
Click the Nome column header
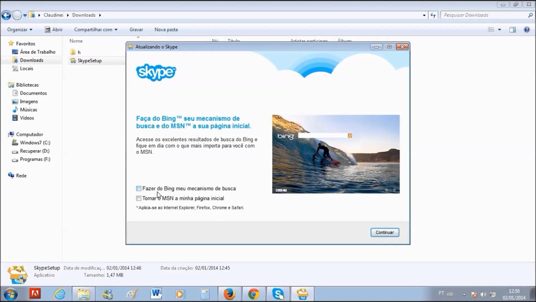click(x=76, y=41)
